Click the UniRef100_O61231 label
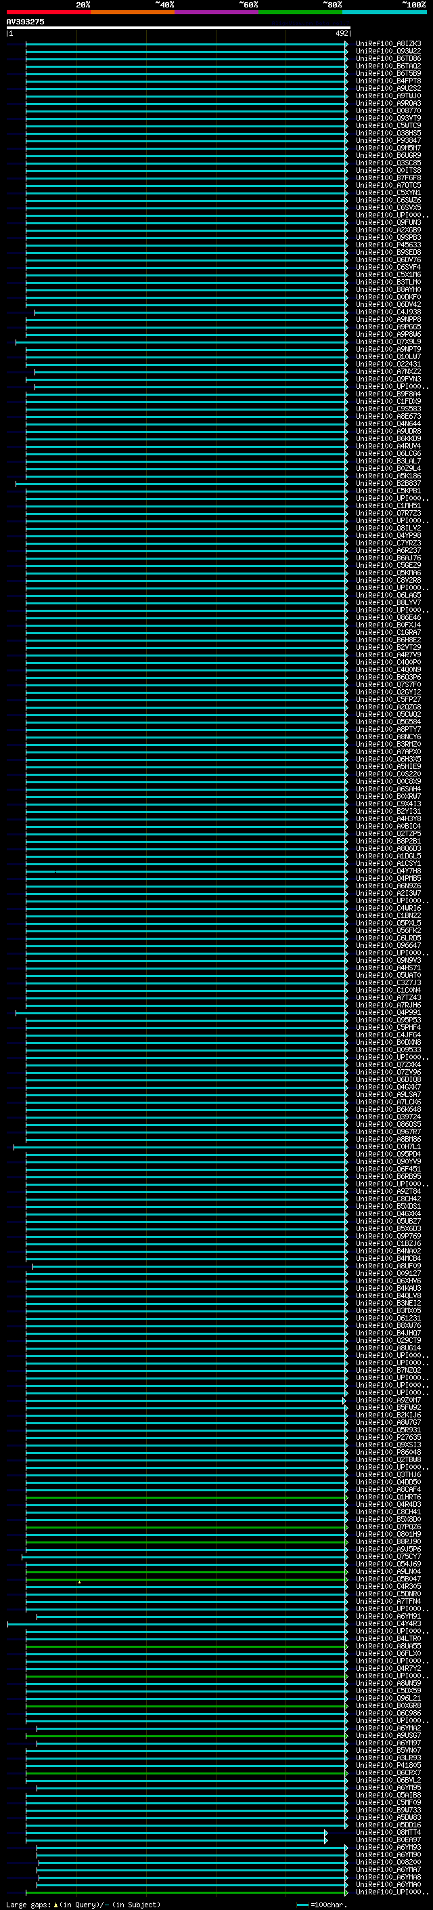This screenshot has height=1910, width=433. pos(388,1318)
